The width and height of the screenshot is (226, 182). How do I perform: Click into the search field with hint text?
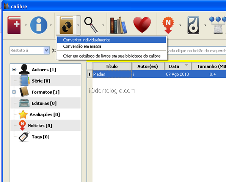pyautogui.click(x=196, y=50)
